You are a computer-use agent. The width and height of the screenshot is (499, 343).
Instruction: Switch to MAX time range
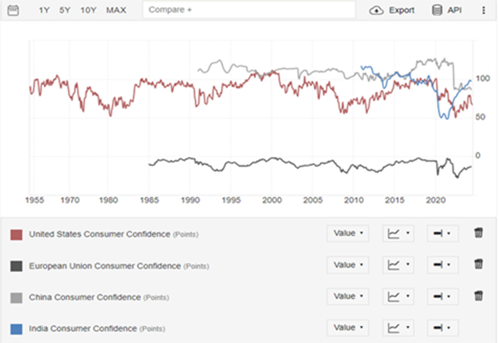point(116,10)
